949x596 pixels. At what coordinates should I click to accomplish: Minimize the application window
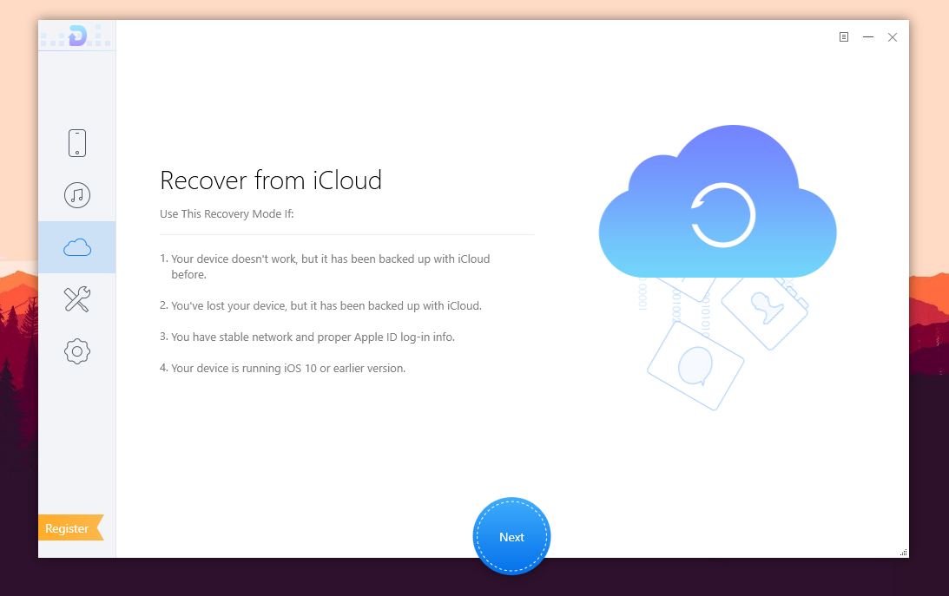click(868, 37)
